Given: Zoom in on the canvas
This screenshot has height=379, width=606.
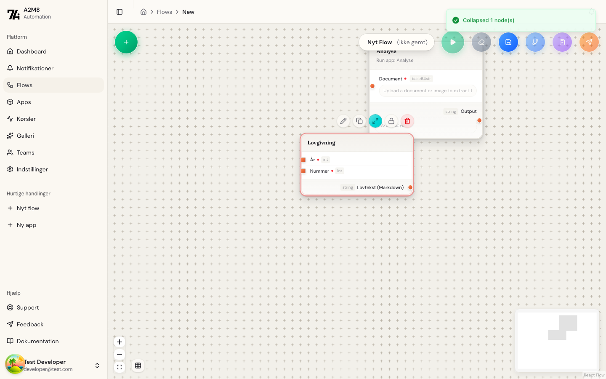Looking at the screenshot, I should [120, 342].
